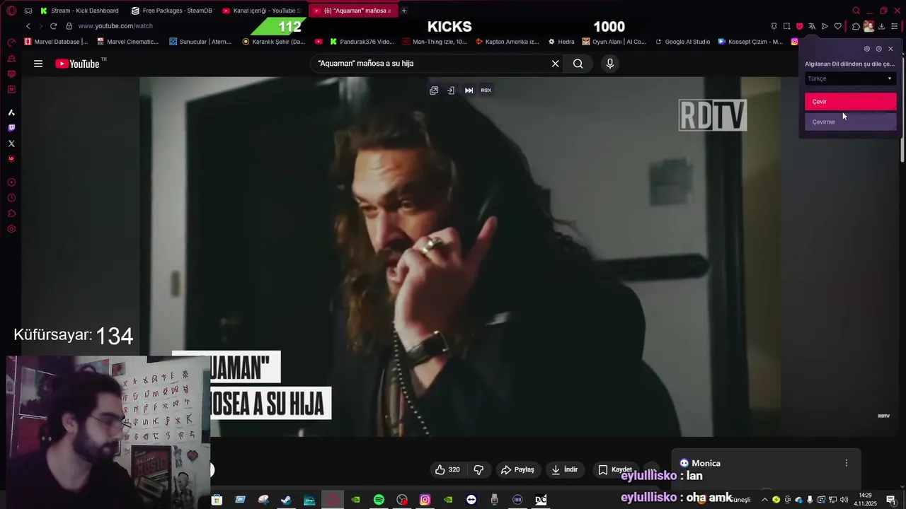Switch to Free Packages - SteamDB tab
Viewport: 906px width, 509px height.
171,11
